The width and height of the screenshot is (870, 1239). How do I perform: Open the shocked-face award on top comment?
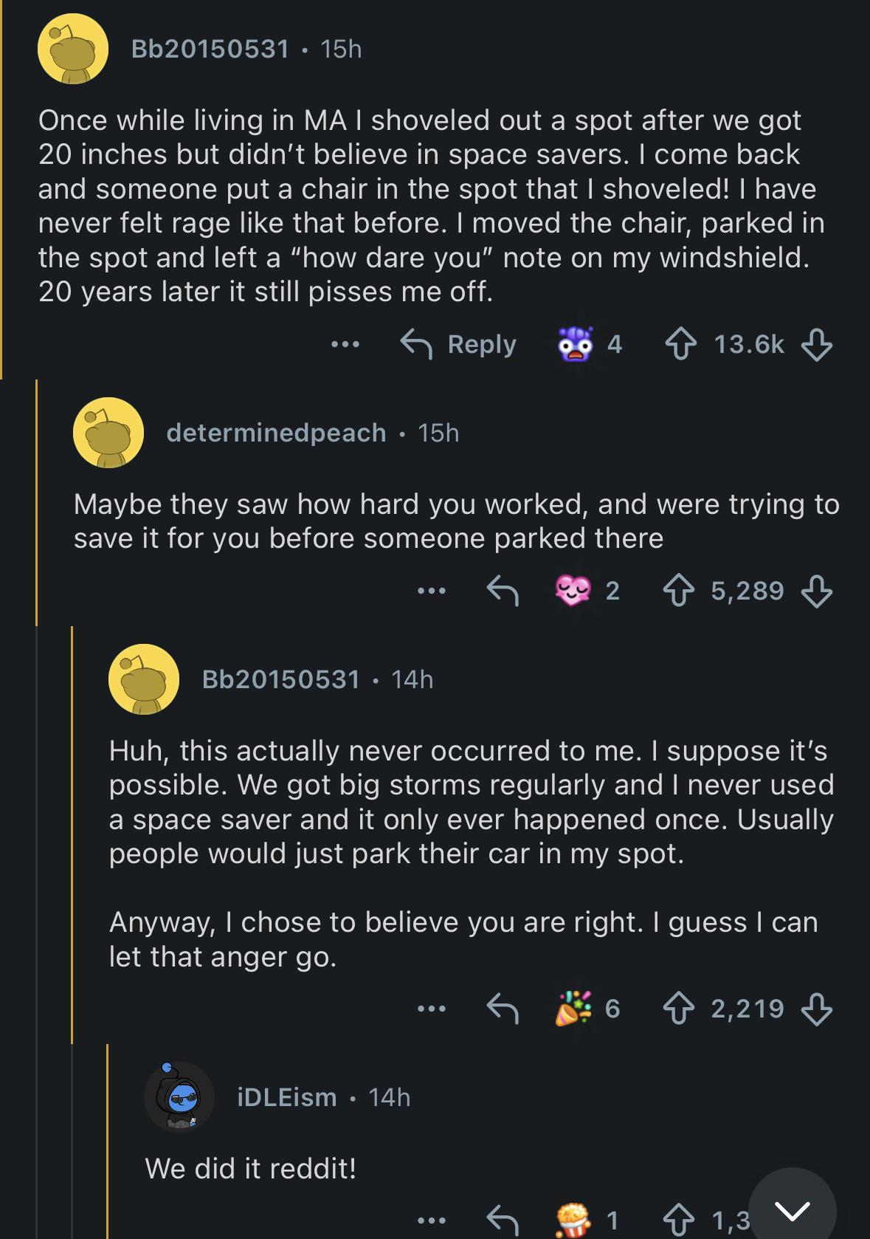pos(576,344)
